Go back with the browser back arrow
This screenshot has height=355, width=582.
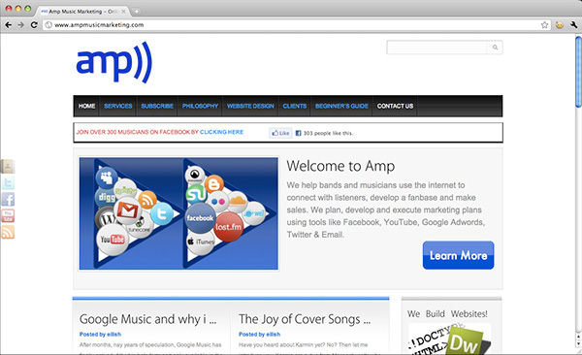8,25
